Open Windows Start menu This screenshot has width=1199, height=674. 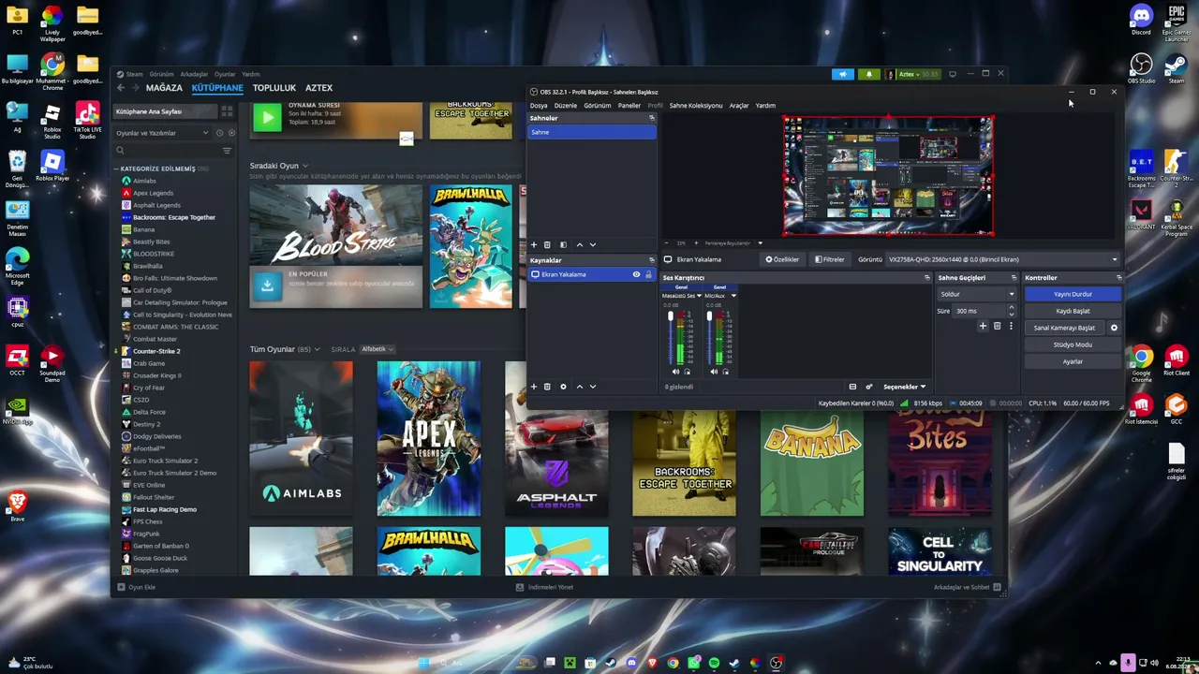pyautogui.click(x=425, y=663)
